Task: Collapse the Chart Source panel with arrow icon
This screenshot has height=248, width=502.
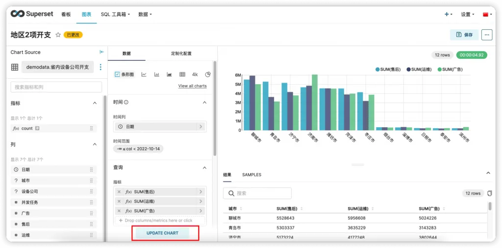Action: click(102, 52)
